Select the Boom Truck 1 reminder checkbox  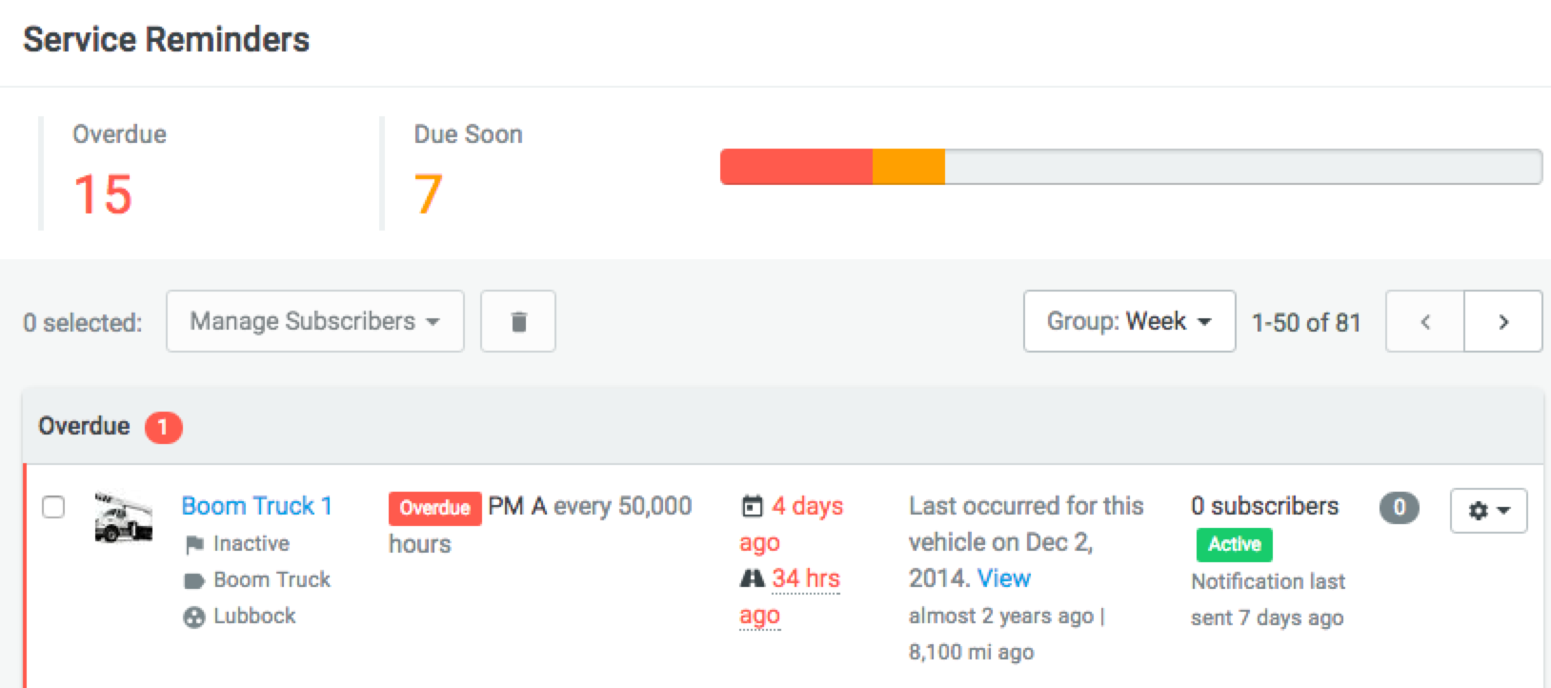[x=54, y=507]
